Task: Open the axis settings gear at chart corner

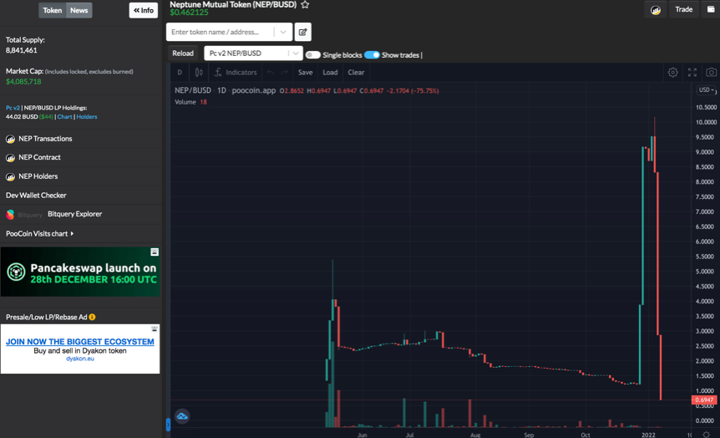Action: point(707,435)
